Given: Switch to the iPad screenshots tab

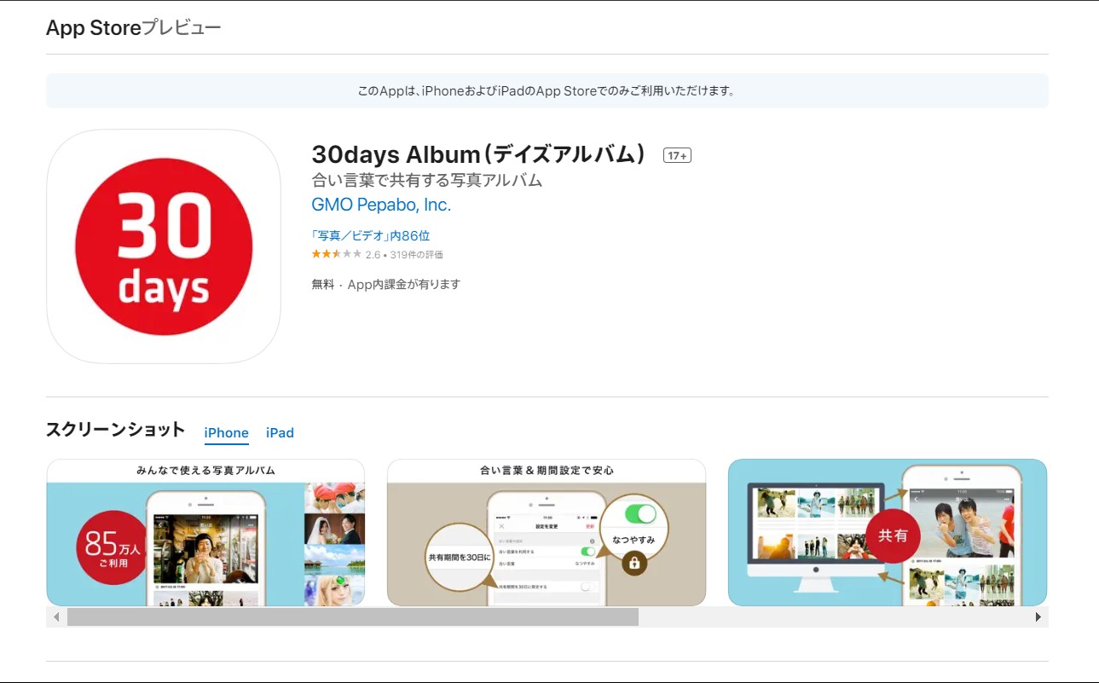Looking at the screenshot, I should click(280, 433).
